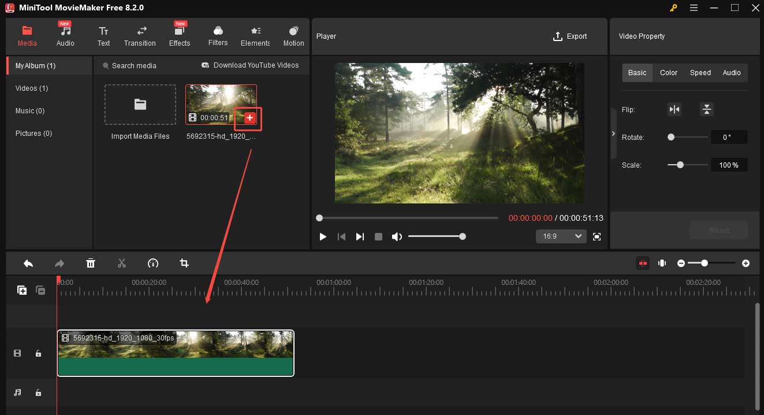Open the Media tab
Viewport: 764px width, 415px height.
(27, 36)
